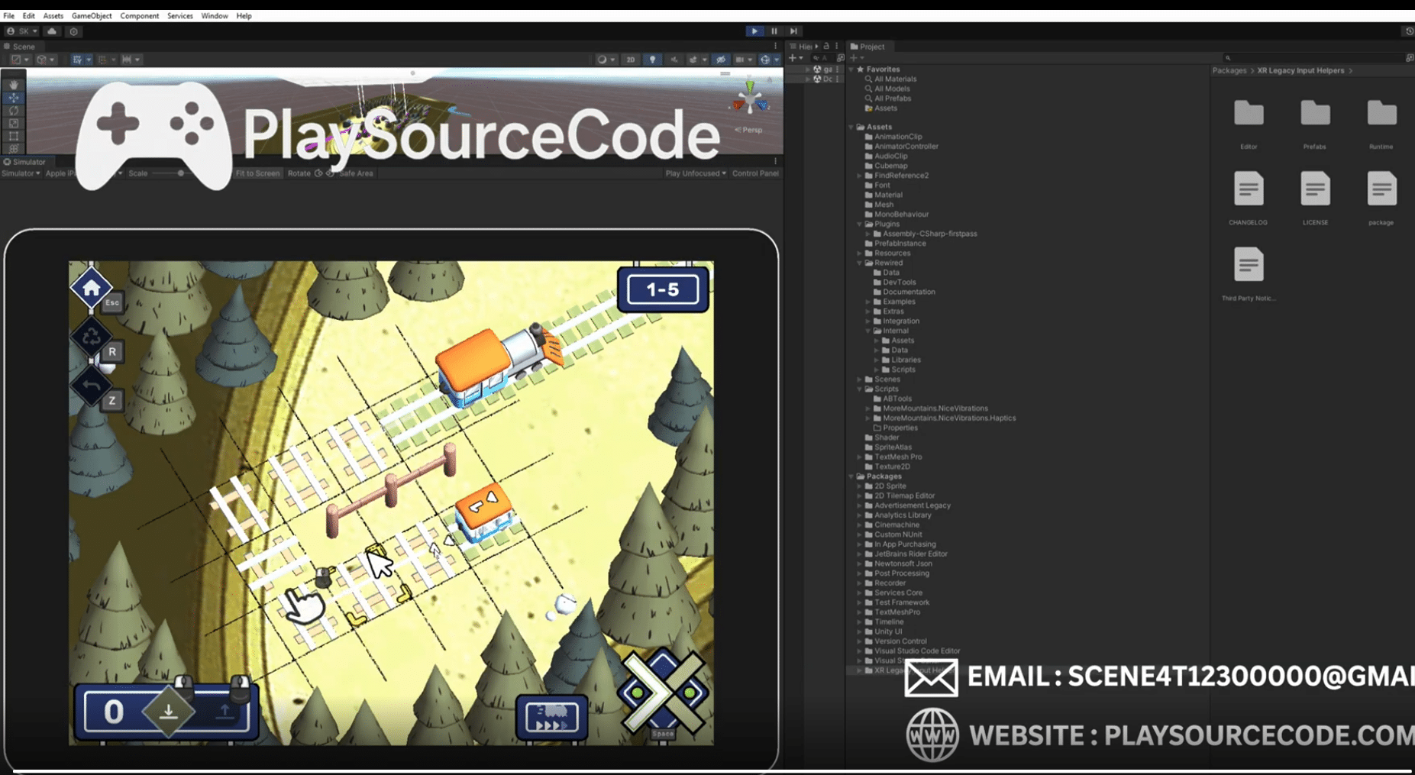Toggle hidden objects visibility in Scene toolbar
This screenshot has height=775, width=1415.
pyautogui.click(x=720, y=60)
